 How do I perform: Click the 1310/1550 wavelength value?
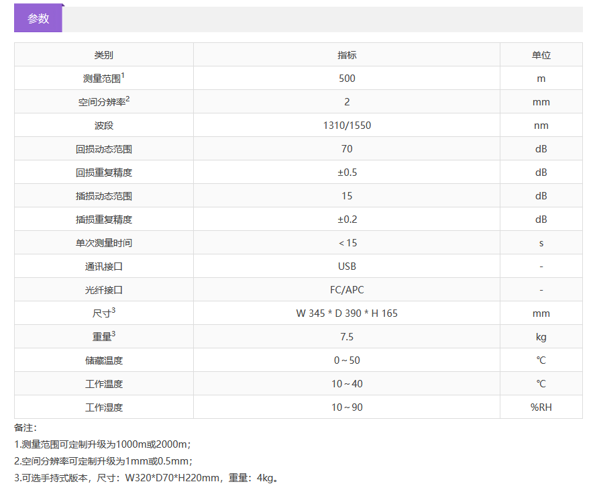tap(347, 126)
